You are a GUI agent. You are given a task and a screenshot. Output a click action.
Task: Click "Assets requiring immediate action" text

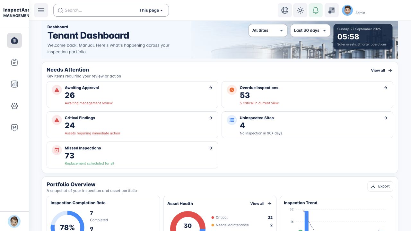pyautogui.click(x=92, y=133)
